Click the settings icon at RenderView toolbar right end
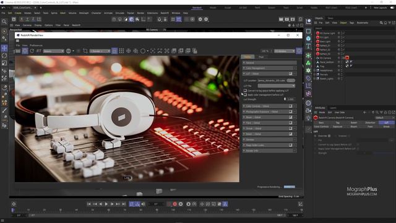396x223 pixels. click(x=299, y=51)
